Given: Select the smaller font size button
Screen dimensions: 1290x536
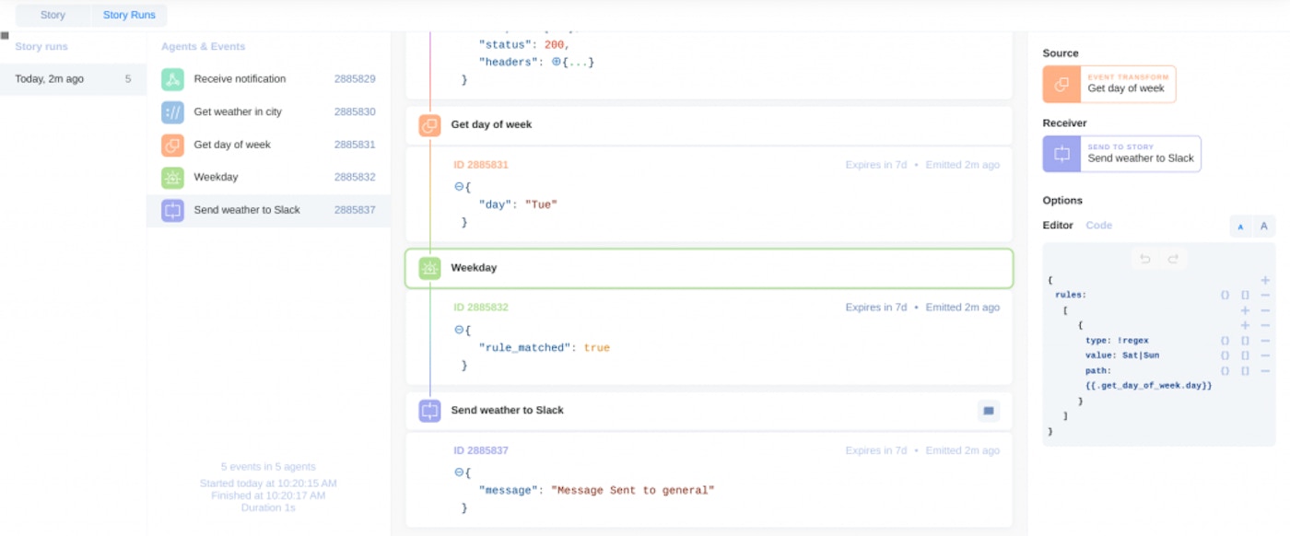Looking at the screenshot, I should (1240, 227).
